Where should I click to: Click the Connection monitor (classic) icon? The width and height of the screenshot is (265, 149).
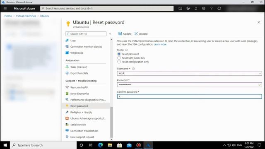tap(67, 47)
